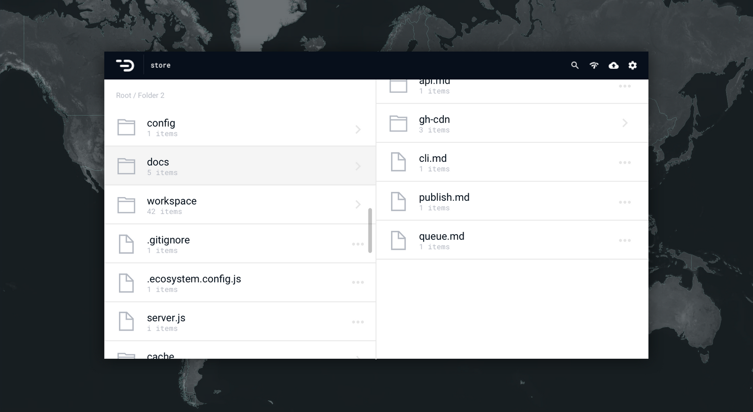Image resolution: width=753 pixels, height=412 pixels.
Task: Click the cli.md file icon
Action: pos(398,162)
